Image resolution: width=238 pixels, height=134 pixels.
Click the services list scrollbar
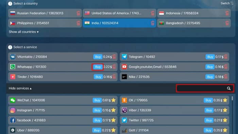pyautogui.click(x=232, y=98)
